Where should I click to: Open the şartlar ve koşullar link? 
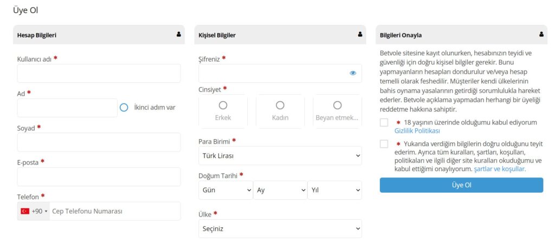(500, 169)
